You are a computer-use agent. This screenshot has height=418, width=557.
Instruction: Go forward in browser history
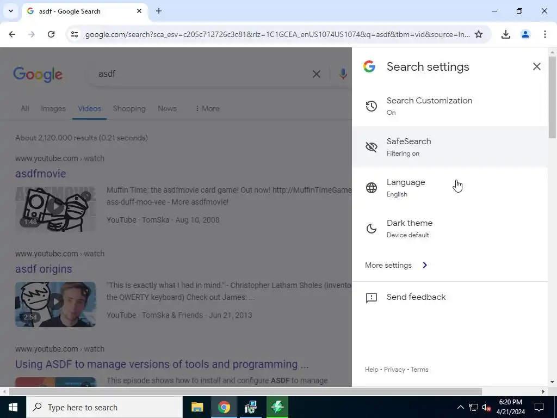(32, 34)
